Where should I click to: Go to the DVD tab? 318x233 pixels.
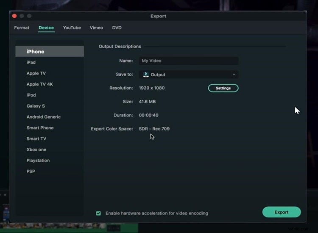(117, 28)
